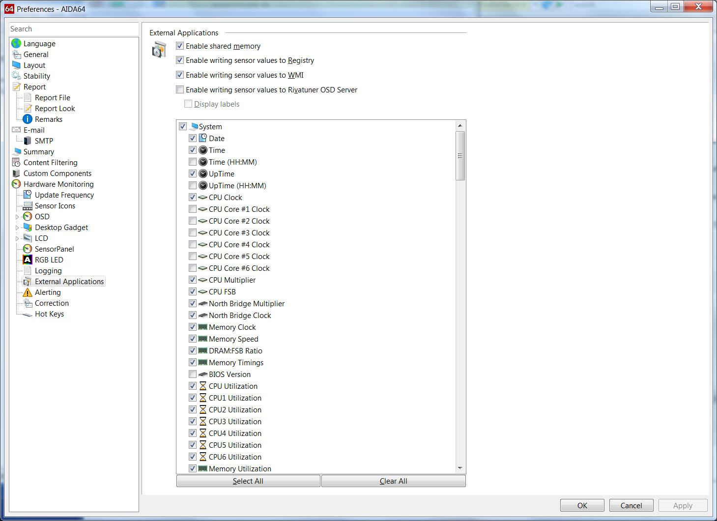Screen dimensions: 717x521
Task: Disable the Enable shared memory checkbox
Action: pyautogui.click(x=180, y=46)
